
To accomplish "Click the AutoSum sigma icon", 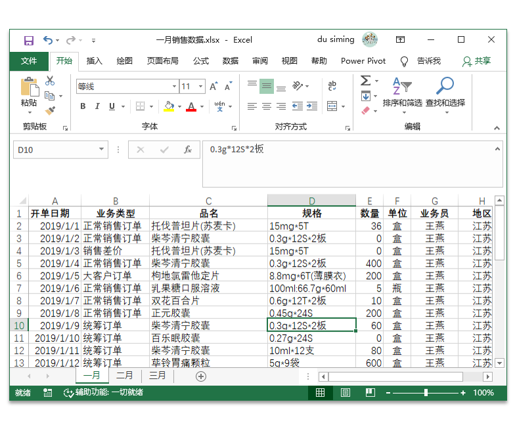I will pyautogui.click(x=365, y=80).
